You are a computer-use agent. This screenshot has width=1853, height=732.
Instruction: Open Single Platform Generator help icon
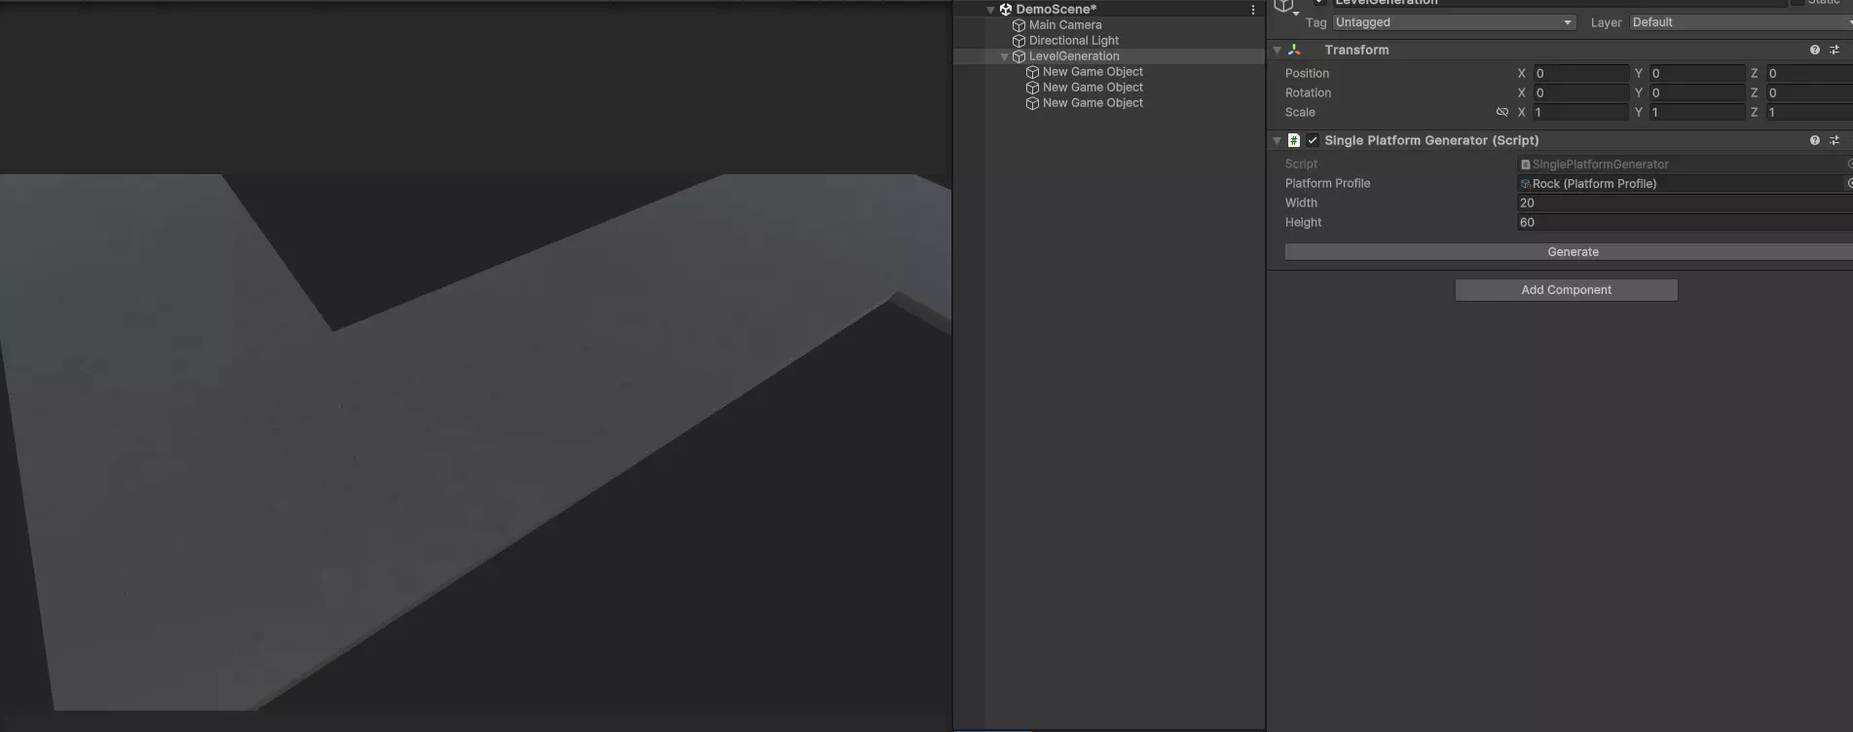tap(1815, 140)
